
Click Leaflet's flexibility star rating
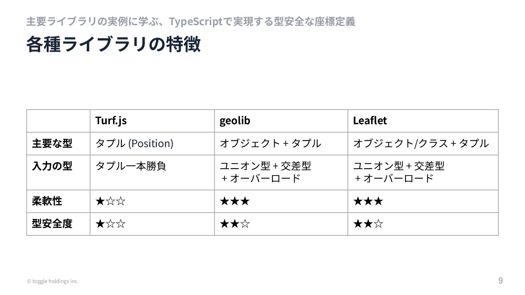pos(368,201)
